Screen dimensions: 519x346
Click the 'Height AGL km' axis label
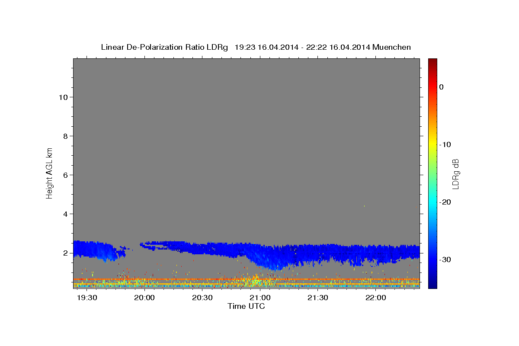[x=50, y=173]
